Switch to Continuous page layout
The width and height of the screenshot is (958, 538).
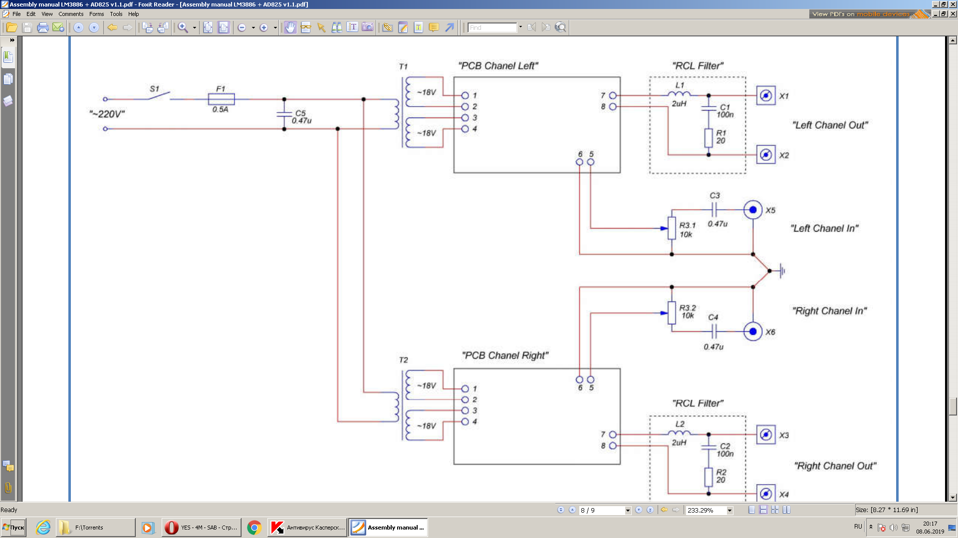click(x=763, y=510)
